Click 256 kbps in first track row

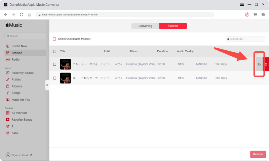[x=221, y=64]
